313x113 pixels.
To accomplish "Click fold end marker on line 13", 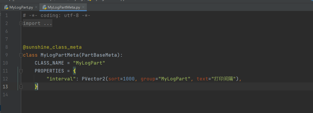I will tap(21, 87).
